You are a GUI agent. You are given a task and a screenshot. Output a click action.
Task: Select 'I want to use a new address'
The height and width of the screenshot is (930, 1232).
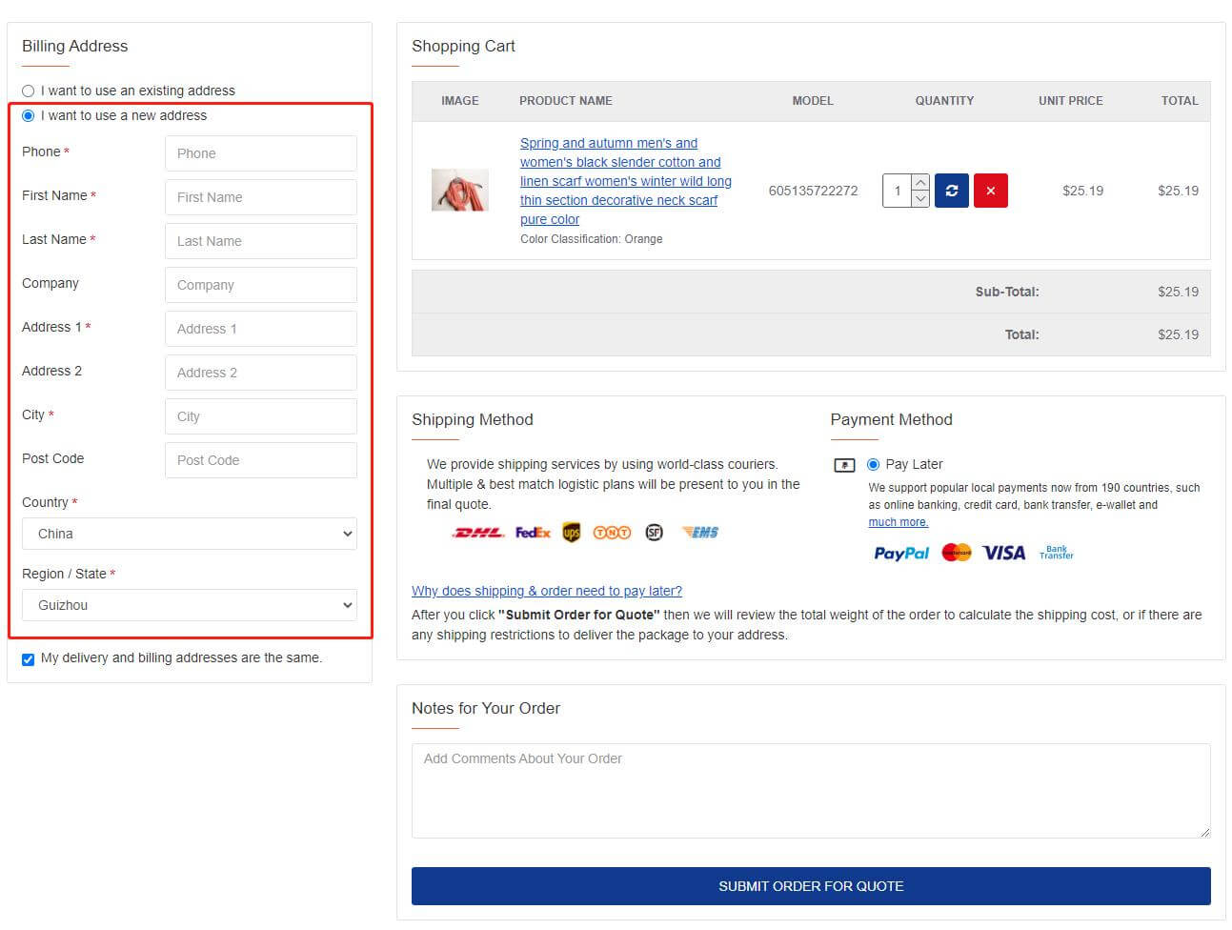28,115
